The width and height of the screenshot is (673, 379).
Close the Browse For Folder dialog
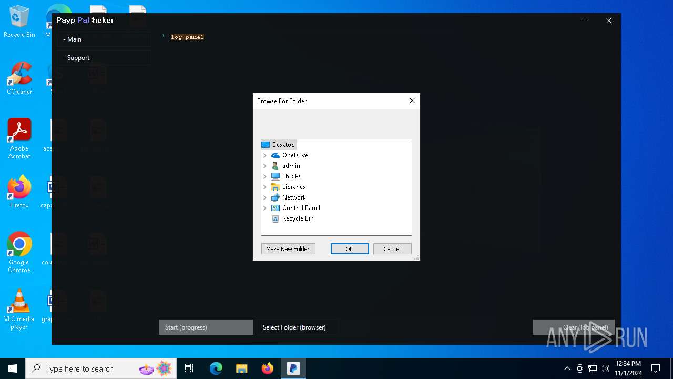[412, 101]
